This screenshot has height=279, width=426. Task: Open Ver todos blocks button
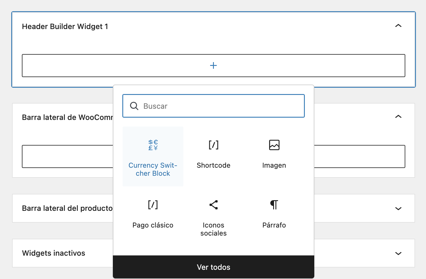[214, 267]
